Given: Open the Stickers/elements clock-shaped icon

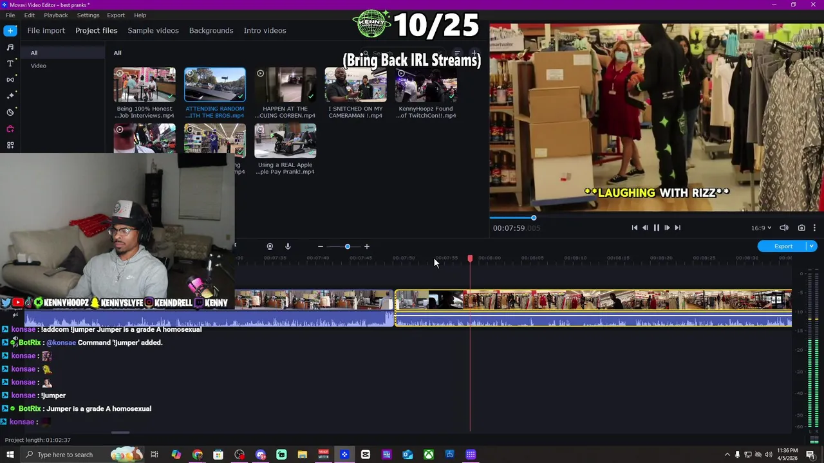Looking at the screenshot, I should tap(10, 112).
